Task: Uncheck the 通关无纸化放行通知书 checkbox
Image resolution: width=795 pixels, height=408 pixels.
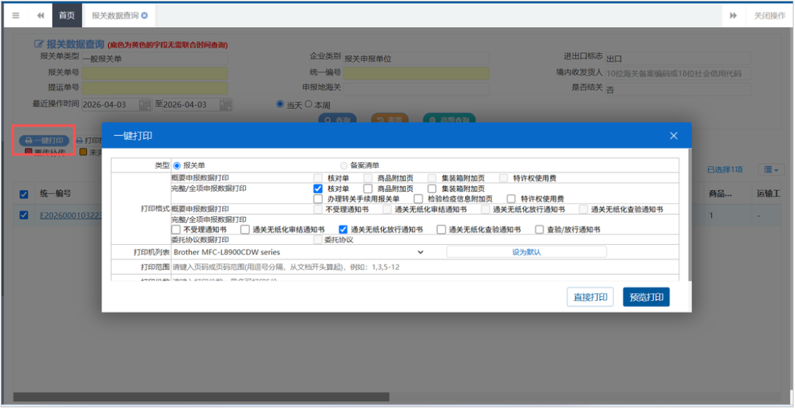Action: [x=343, y=229]
